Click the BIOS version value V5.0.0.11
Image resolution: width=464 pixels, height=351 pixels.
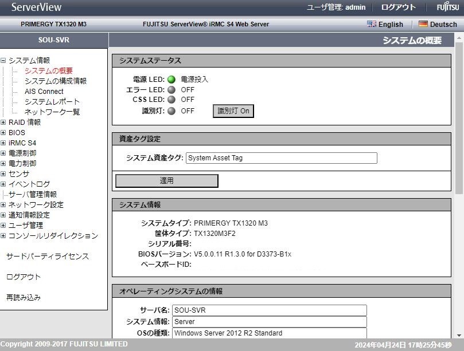[x=243, y=254]
